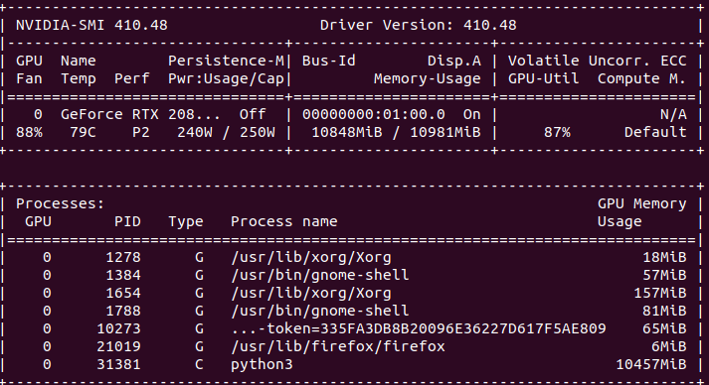The image size is (709, 385).
Task: Click the GPU Memory column header
Action: coord(642,204)
